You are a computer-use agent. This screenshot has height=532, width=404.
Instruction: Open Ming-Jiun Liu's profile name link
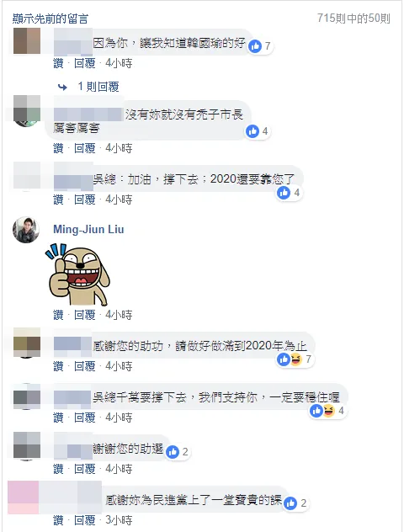click(x=88, y=229)
